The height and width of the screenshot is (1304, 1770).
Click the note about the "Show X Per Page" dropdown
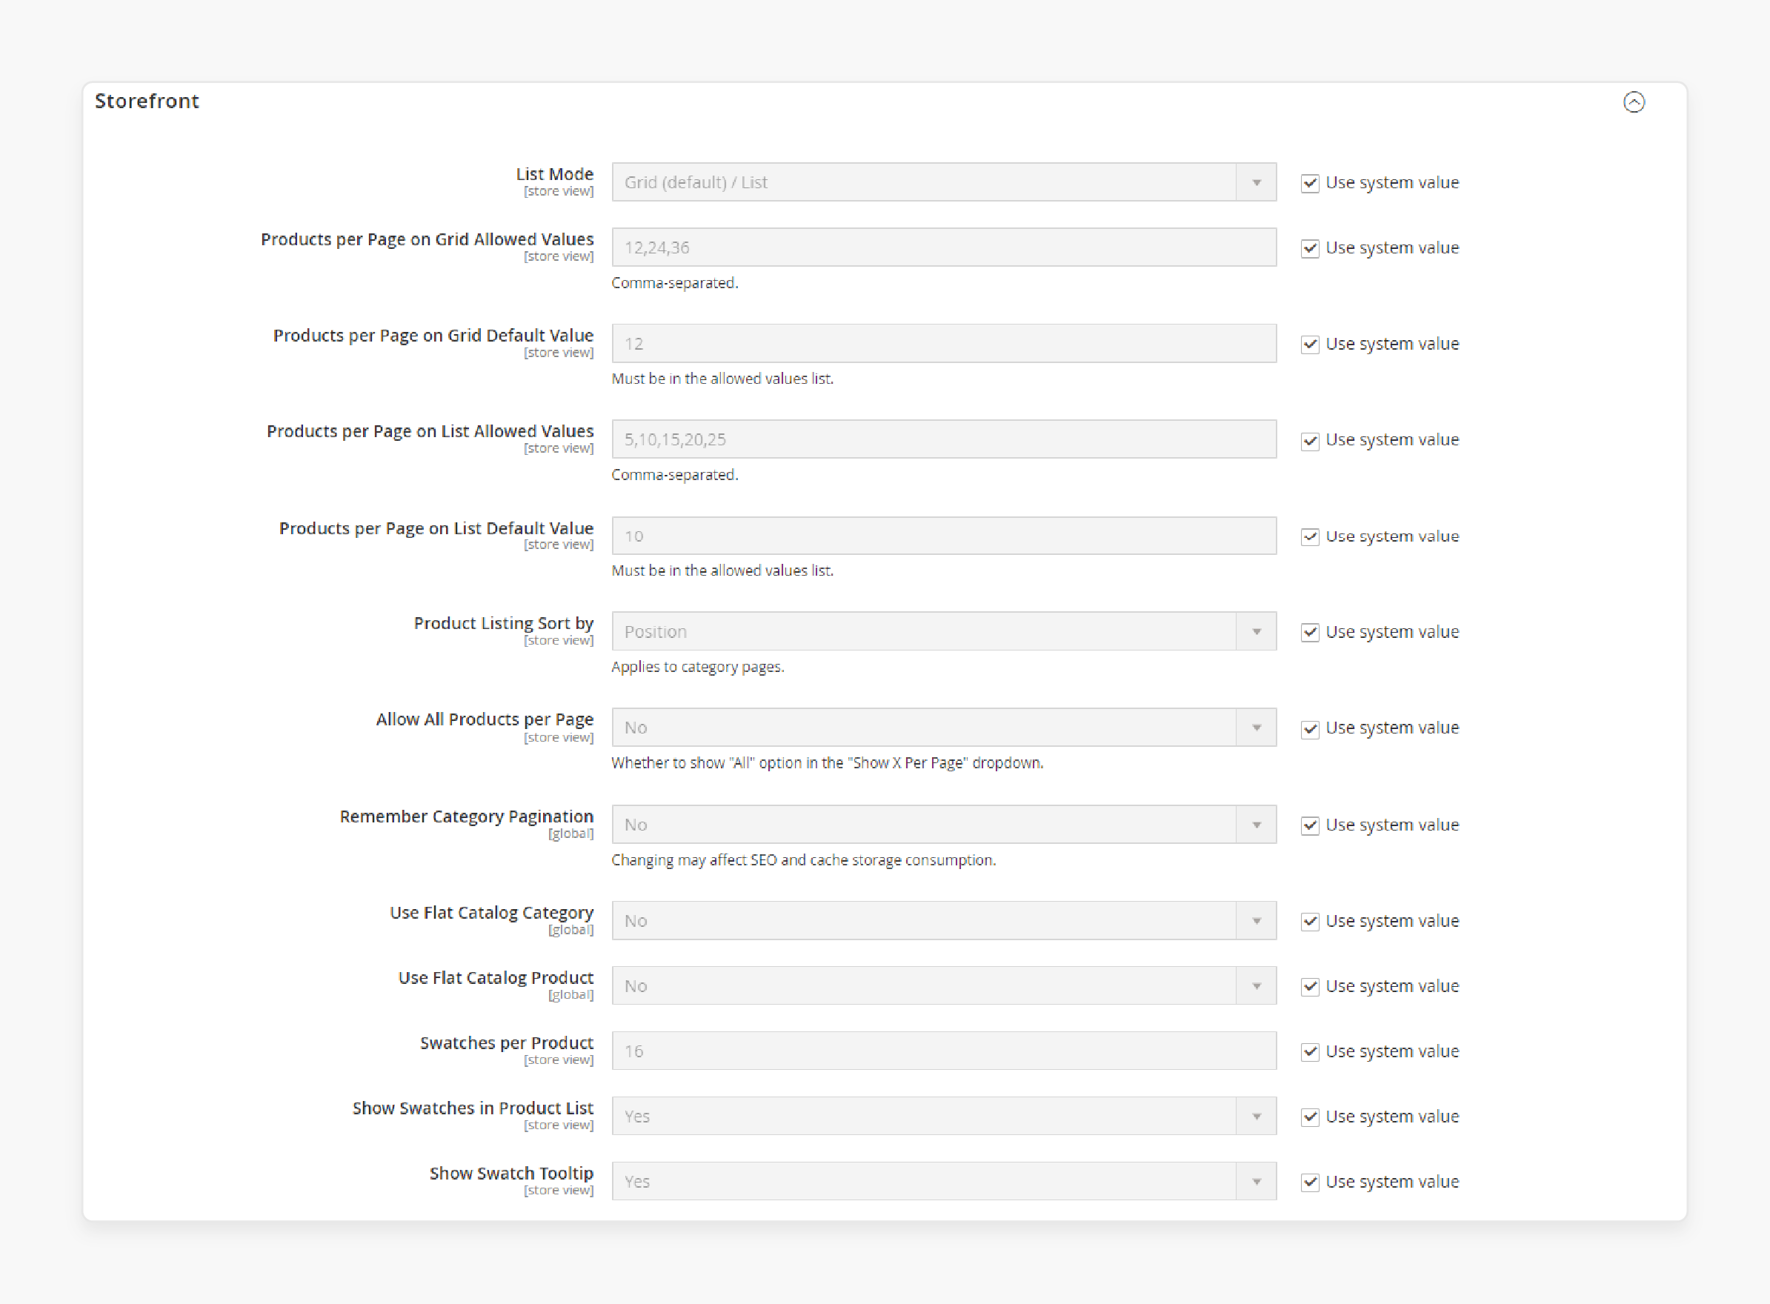tap(827, 763)
